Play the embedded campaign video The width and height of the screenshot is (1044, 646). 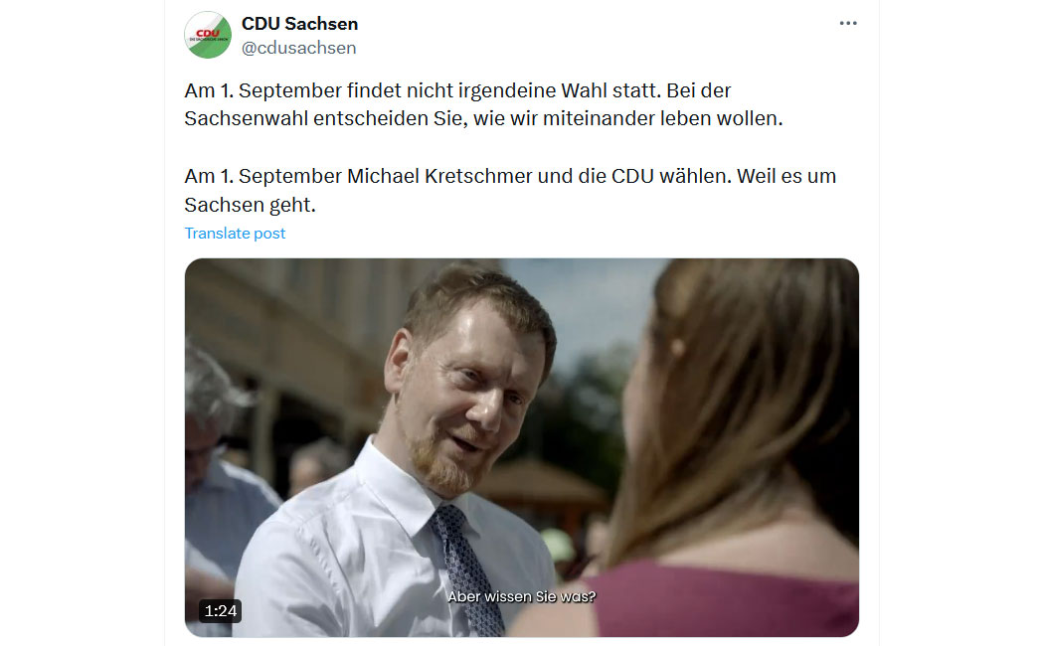point(521,448)
